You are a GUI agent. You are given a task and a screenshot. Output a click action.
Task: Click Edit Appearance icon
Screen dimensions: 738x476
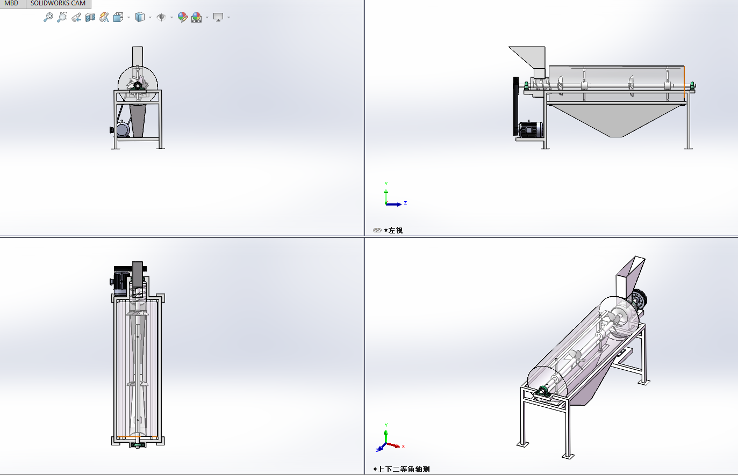pos(183,17)
